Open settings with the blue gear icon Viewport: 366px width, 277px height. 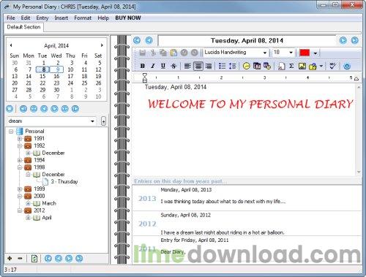pos(347,66)
